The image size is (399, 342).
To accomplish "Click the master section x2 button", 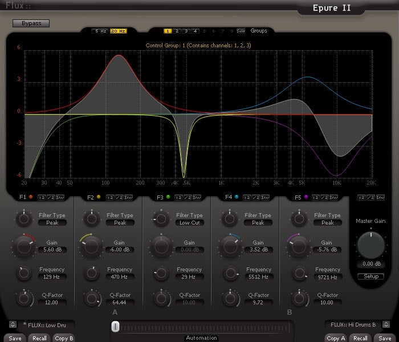I will [x=361, y=197].
